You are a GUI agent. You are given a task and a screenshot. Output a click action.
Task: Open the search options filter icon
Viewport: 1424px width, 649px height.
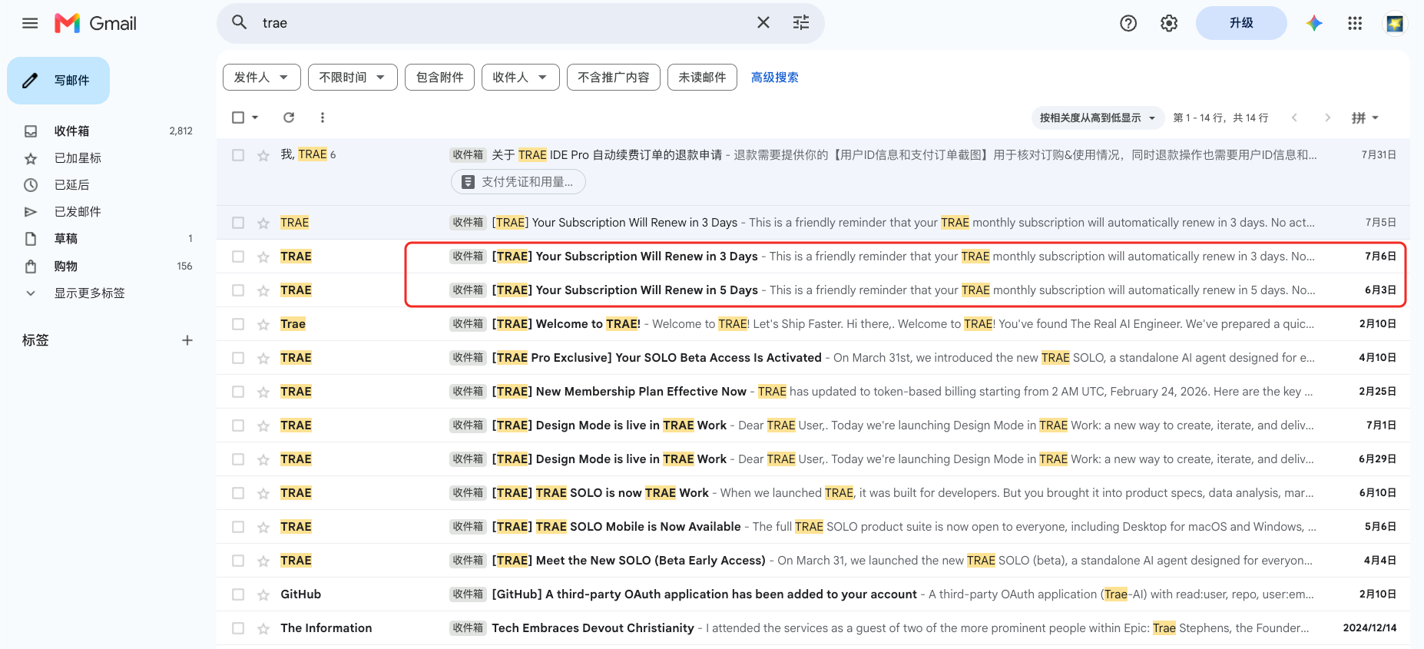coord(801,22)
